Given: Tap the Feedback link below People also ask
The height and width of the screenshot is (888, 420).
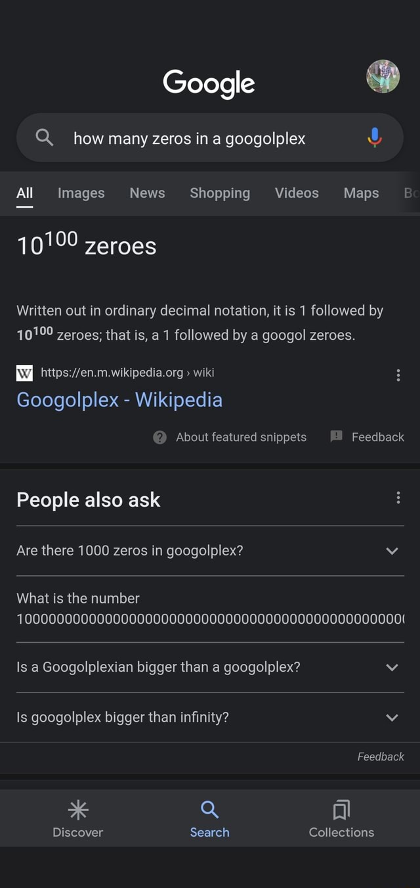Looking at the screenshot, I should tap(381, 757).
